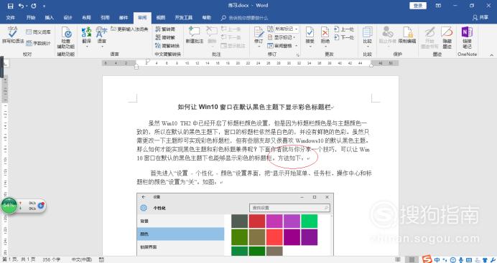The height and width of the screenshot is (263, 497).
Task: Open the Language (语言) dropdown
Action: point(101,37)
